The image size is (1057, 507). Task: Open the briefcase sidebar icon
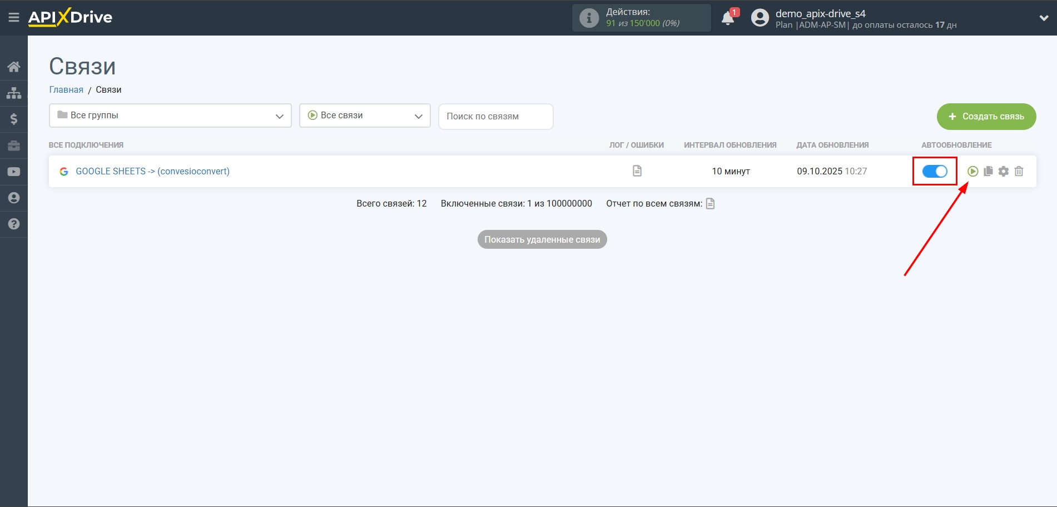pyautogui.click(x=14, y=145)
